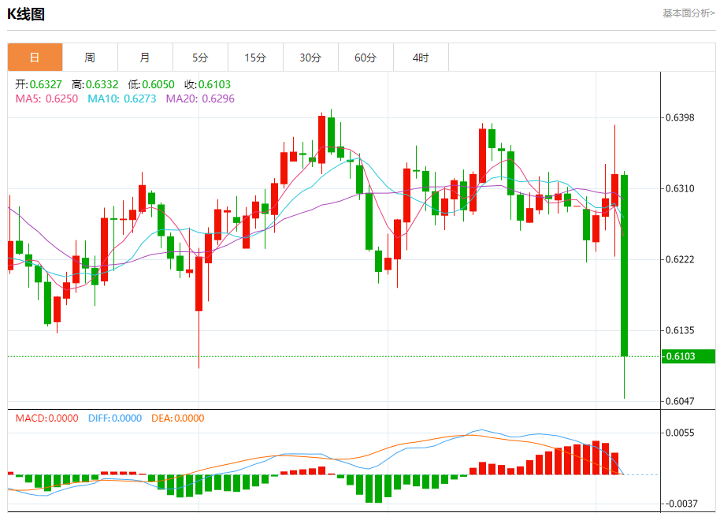
Task: Click the DEA:0.0000 label
Action: click(178, 418)
